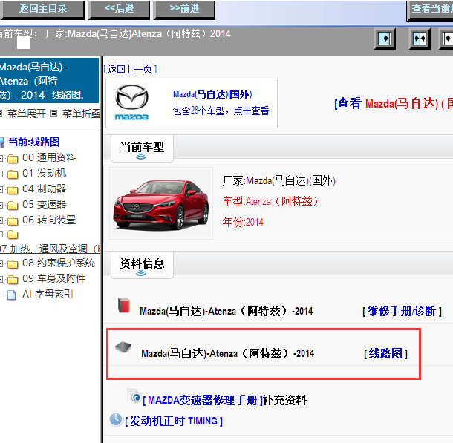Screen dimensions: 453x443
Task: Click the folder icon of 01 发动机
Action: (x=13, y=174)
